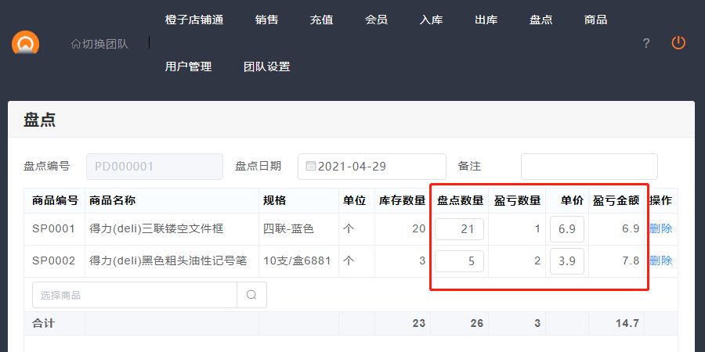705x352 pixels.
Task: Go to 会员 menu item
Action: [376, 20]
